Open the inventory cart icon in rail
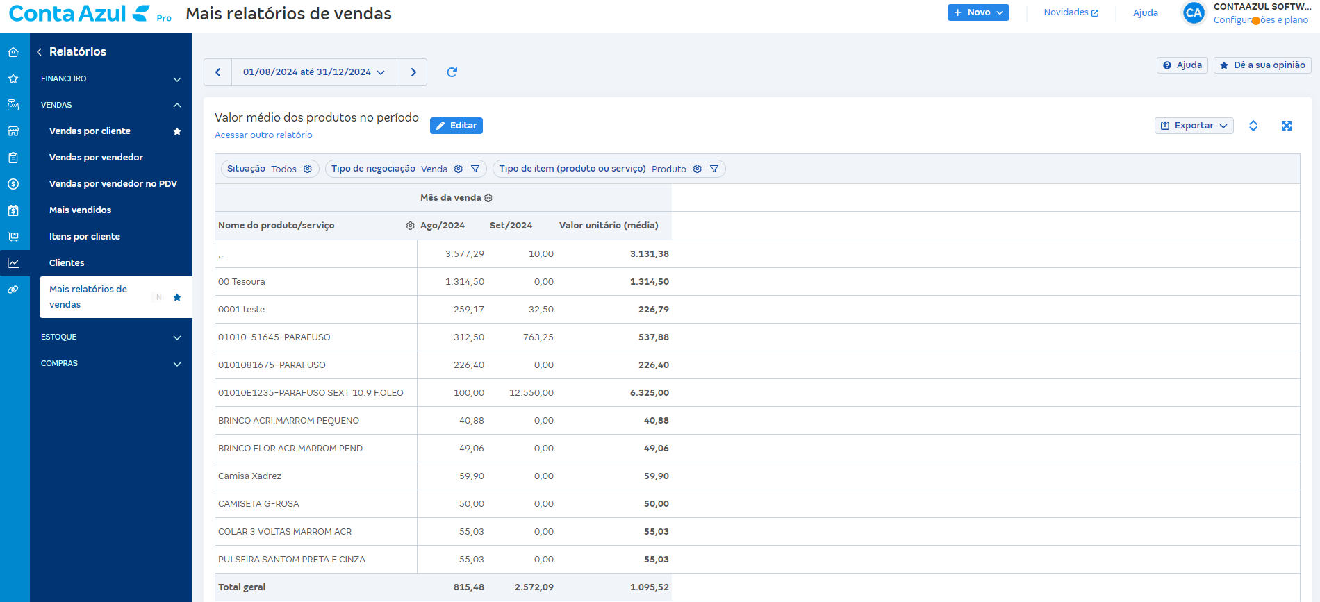 [13, 237]
